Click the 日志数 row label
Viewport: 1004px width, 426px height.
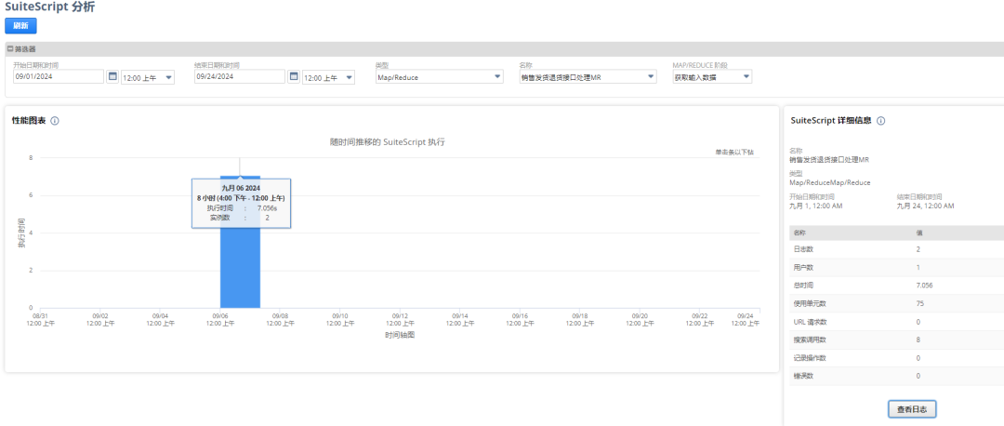click(803, 249)
